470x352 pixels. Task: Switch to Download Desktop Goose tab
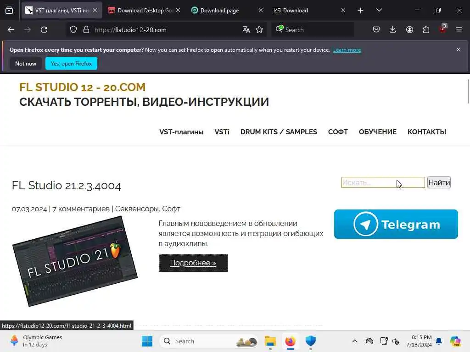(144, 11)
